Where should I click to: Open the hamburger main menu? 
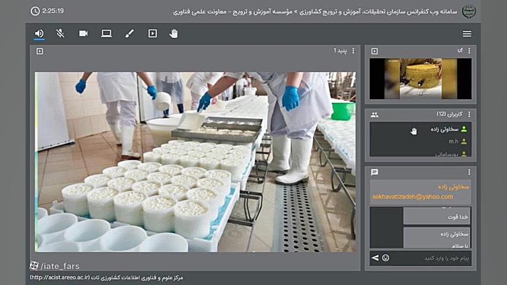pos(467,34)
